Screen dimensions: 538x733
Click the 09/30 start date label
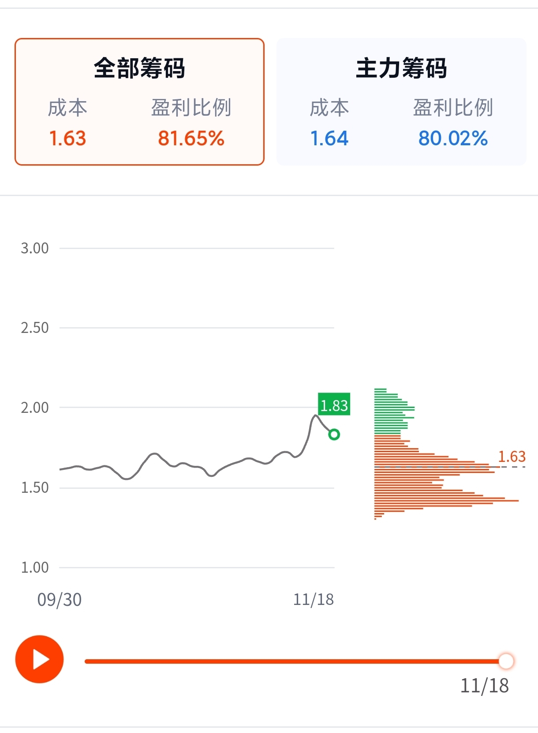click(59, 600)
